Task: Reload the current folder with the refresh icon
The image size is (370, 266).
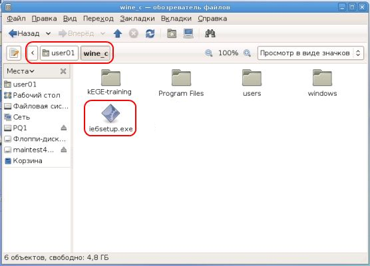Action: click(x=150, y=33)
